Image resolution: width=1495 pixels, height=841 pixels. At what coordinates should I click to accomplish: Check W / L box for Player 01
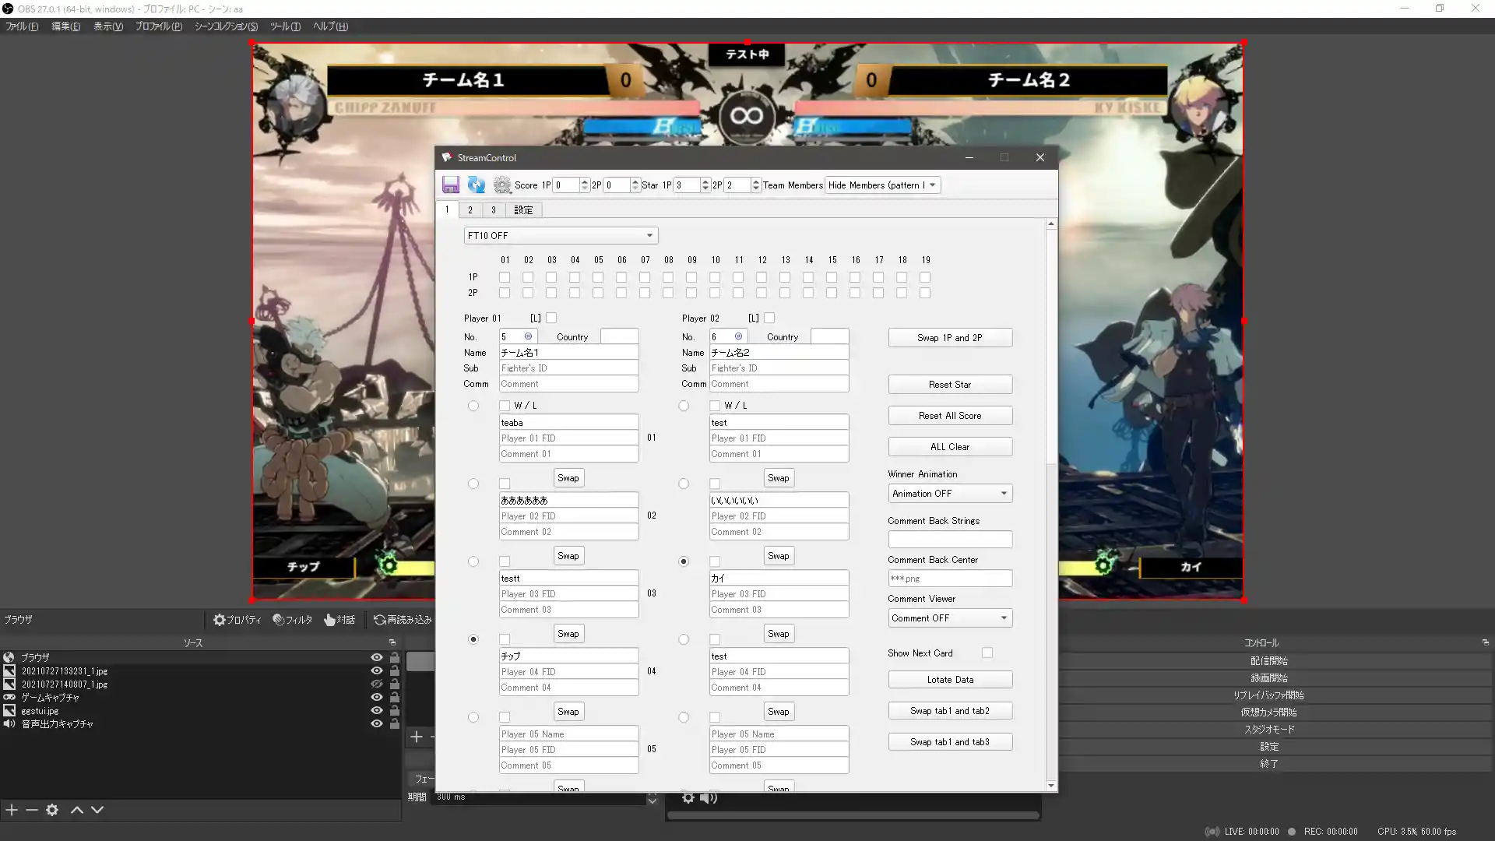[505, 406]
